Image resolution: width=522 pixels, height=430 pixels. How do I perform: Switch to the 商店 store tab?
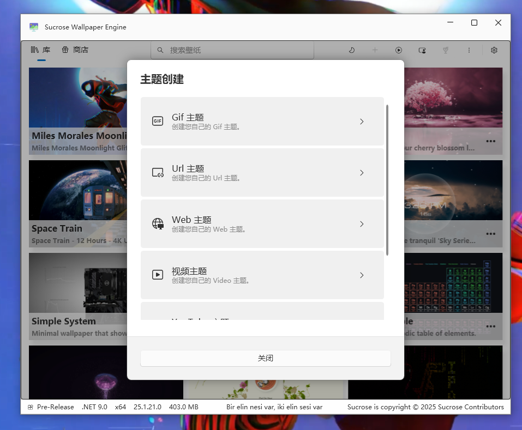(x=75, y=50)
